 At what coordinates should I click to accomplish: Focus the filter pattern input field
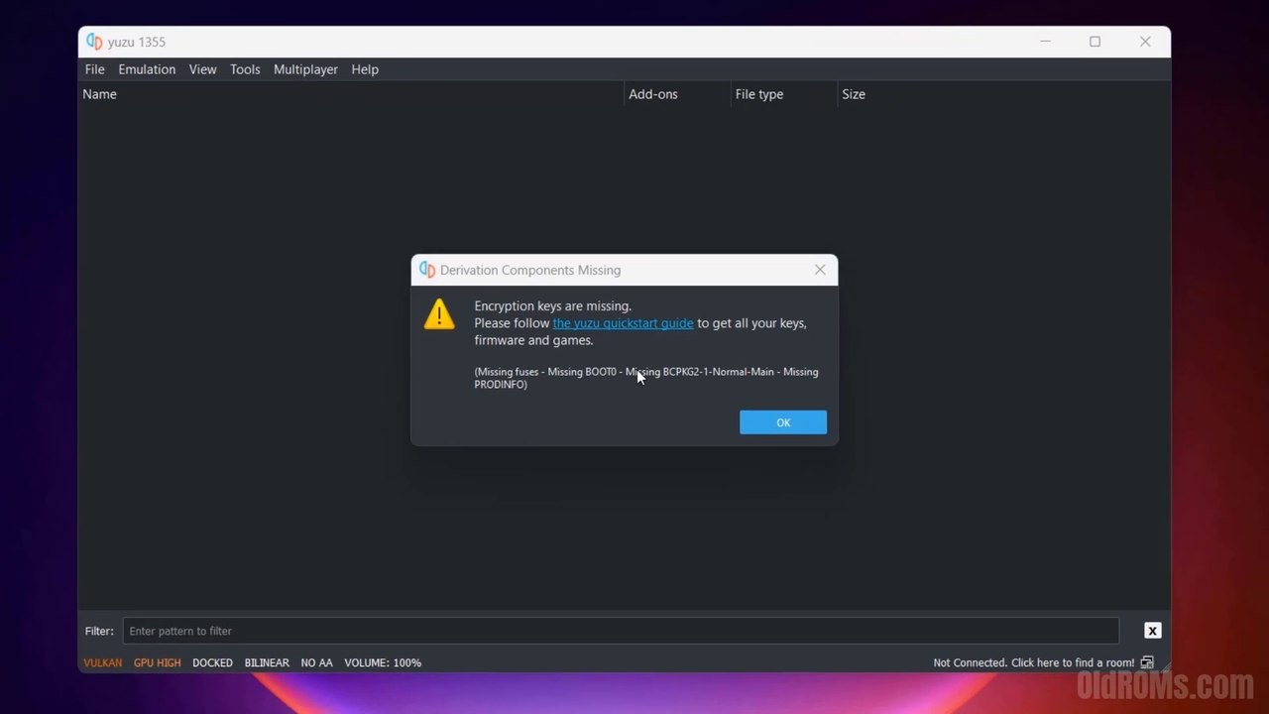[621, 631]
